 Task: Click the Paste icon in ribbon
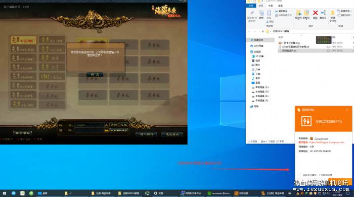(269, 13)
